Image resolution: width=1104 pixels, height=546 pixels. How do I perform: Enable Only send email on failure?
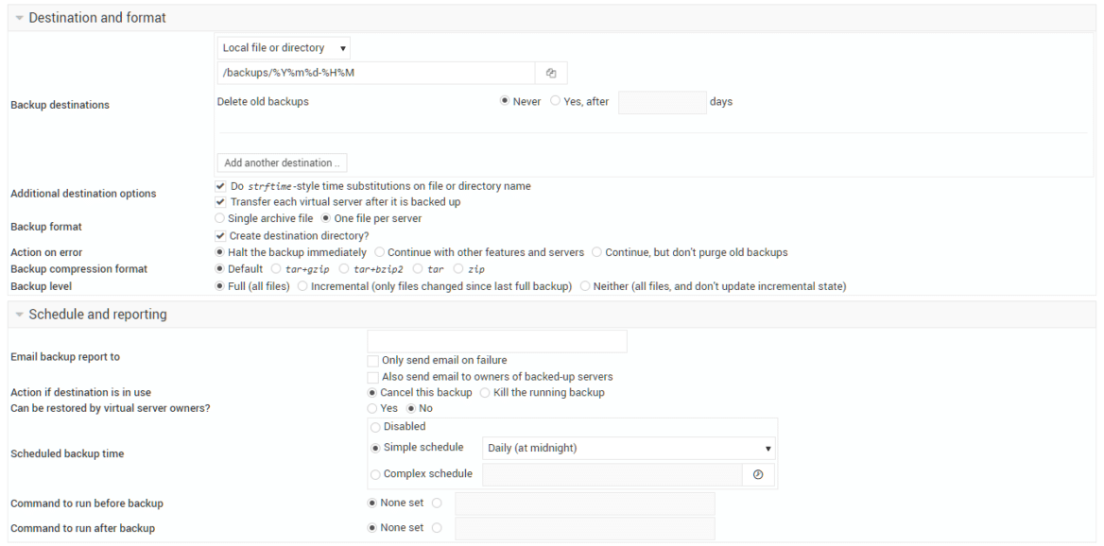coord(373,360)
